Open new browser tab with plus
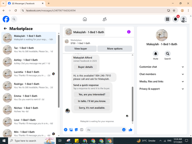 pos(49,3)
